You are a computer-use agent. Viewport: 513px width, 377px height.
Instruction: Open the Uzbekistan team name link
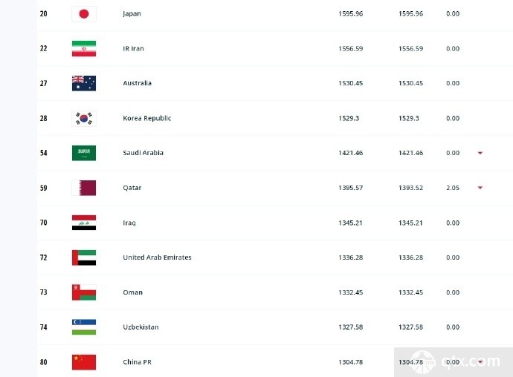141,327
